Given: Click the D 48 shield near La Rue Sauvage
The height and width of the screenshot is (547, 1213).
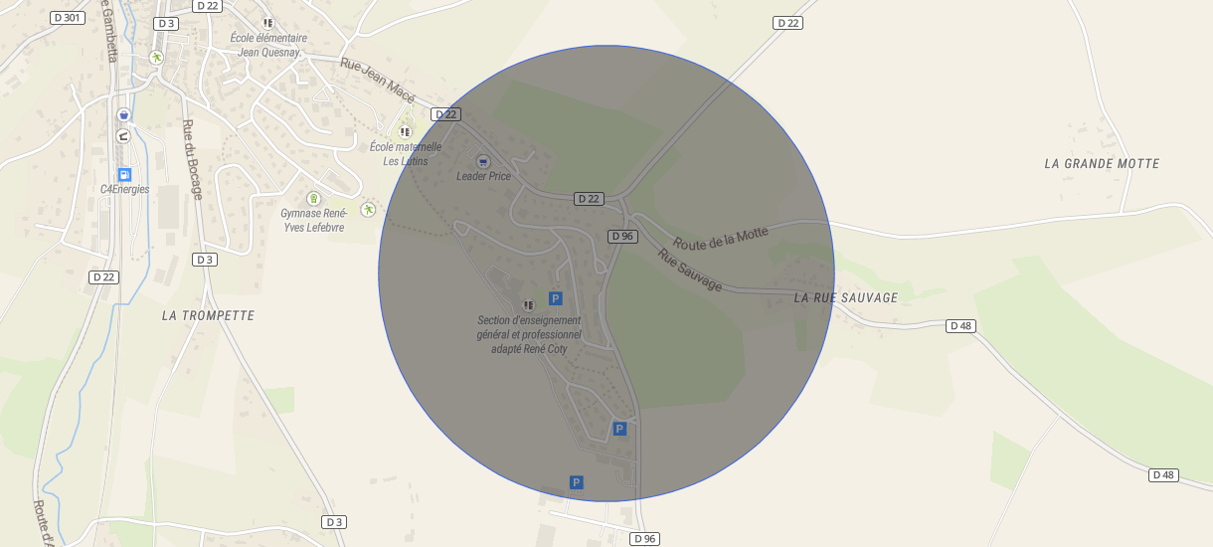Looking at the screenshot, I should 959,325.
